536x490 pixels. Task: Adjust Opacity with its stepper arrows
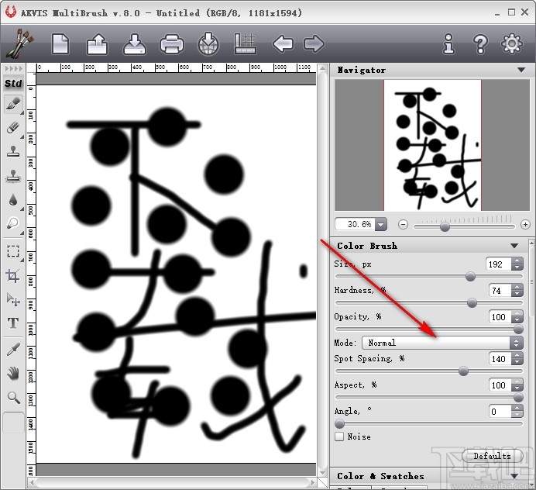point(517,317)
